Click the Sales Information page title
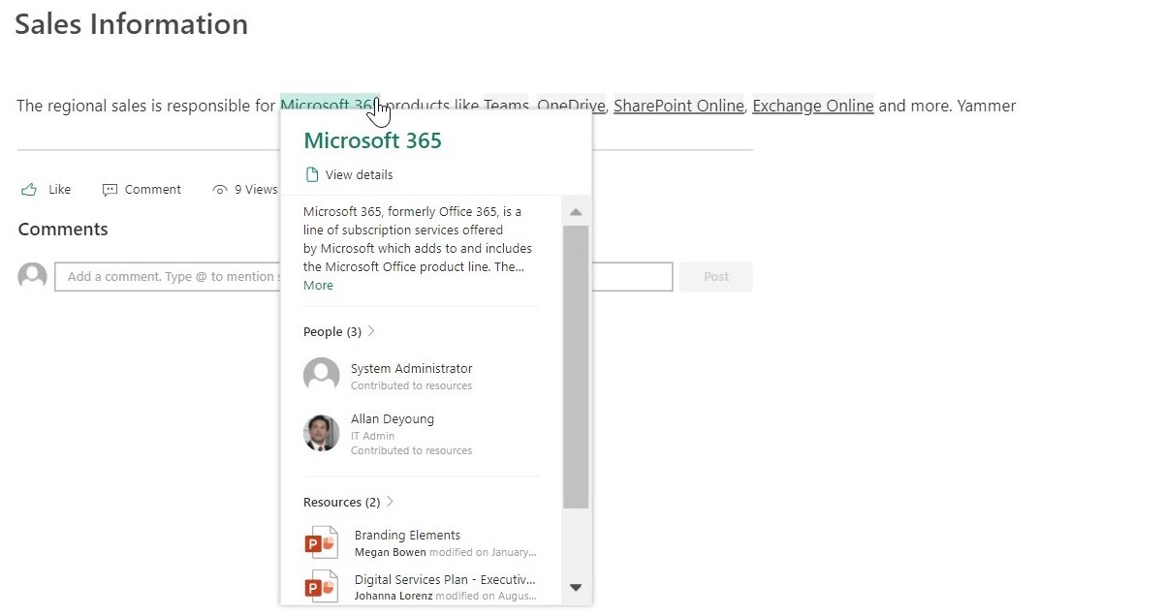 131,24
